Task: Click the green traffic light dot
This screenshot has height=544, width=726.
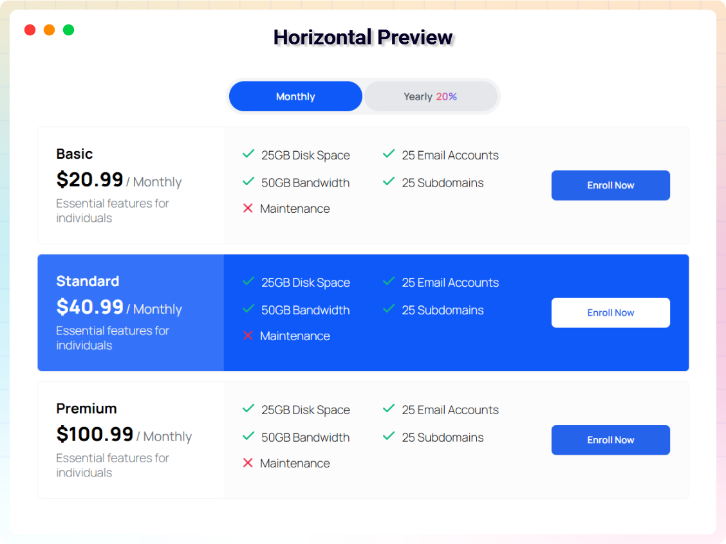Action: tap(68, 30)
